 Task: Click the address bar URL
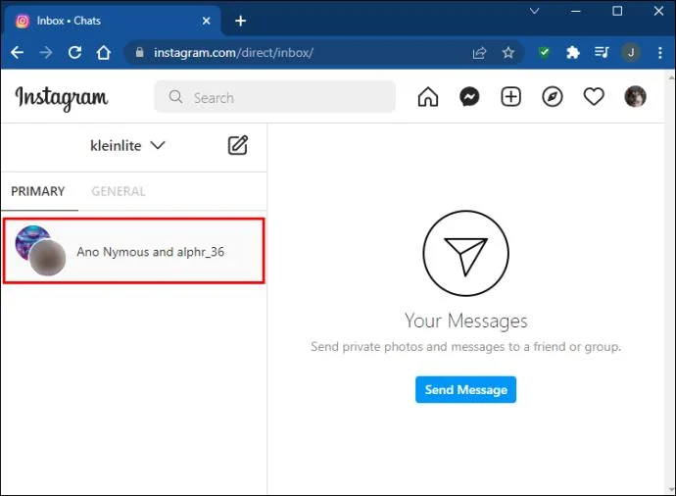(233, 53)
